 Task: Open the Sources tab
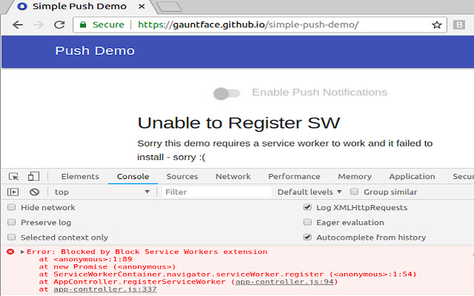pos(182,176)
